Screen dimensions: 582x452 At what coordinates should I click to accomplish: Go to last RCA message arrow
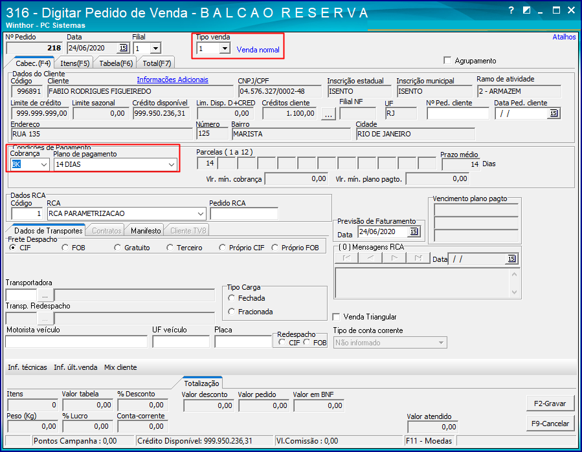pos(418,258)
